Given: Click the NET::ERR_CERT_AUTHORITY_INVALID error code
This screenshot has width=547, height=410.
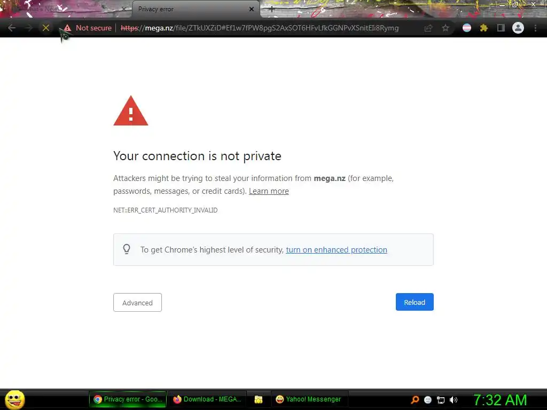Looking at the screenshot, I should click(166, 210).
